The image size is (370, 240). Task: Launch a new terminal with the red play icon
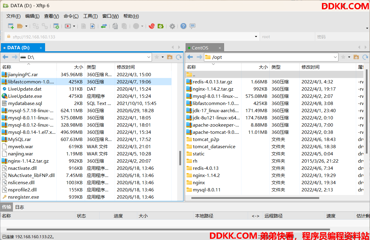pos(68,26)
